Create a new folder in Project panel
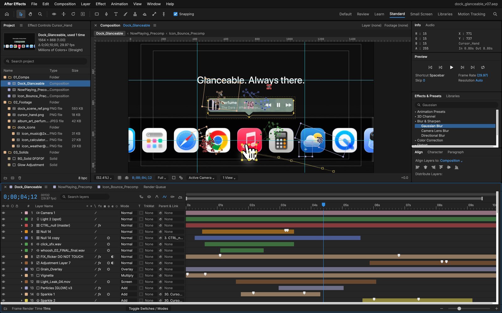This screenshot has height=313, width=502. [x=5, y=178]
